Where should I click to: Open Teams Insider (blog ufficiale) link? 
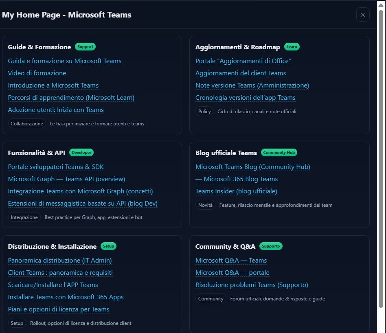(x=236, y=191)
